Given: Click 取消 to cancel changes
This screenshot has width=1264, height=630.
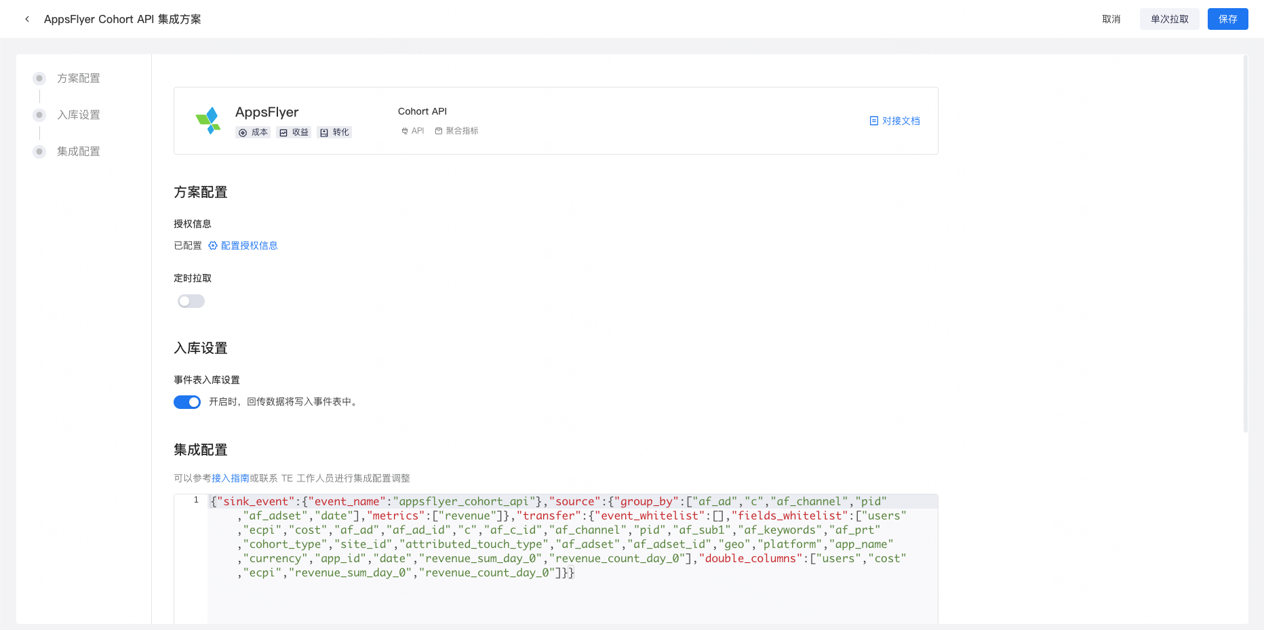Looking at the screenshot, I should 1111,19.
